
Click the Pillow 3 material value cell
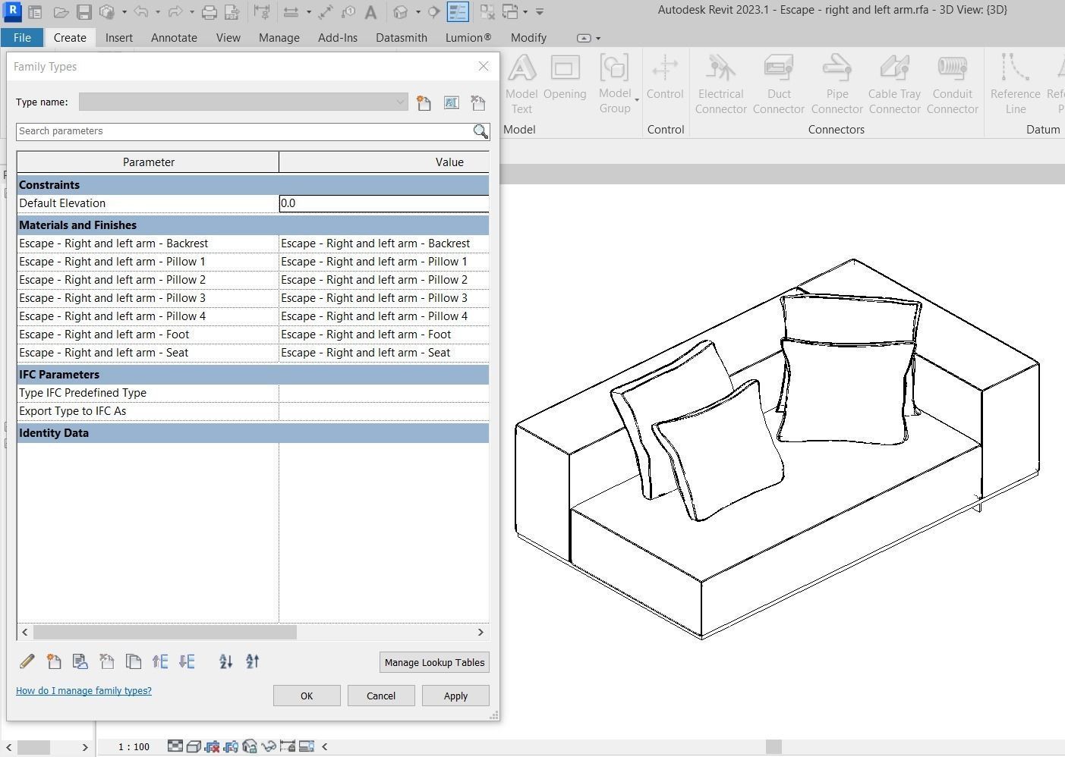pyautogui.click(x=384, y=298)
